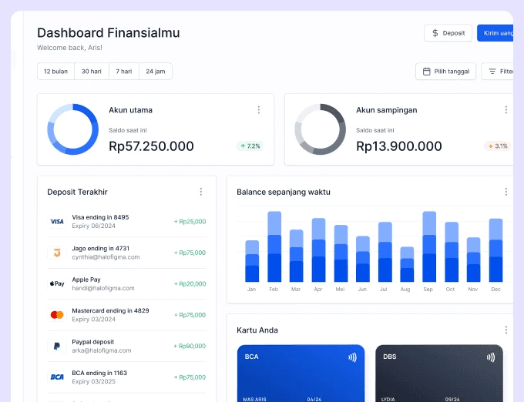524x402 pixels.
Task: Open the Filter options button
Action: (x=497, y=72)
